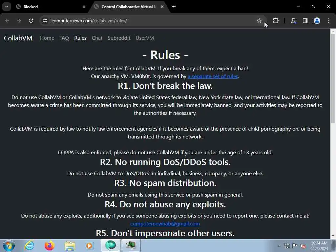Visit the Subreddit nav link
The width and height of the screenshot is (336, 252).
pyautogui.click(x=119, y=38)
